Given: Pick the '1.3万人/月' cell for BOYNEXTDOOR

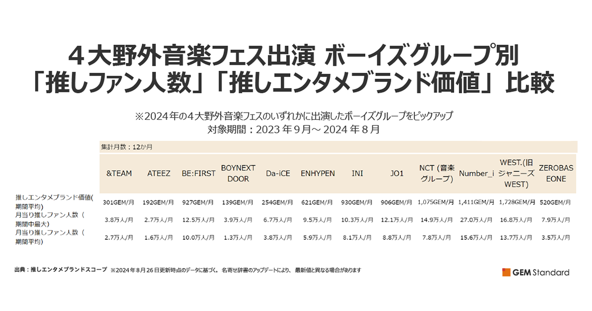Looking at the screenshot, I should coord(238,237).
